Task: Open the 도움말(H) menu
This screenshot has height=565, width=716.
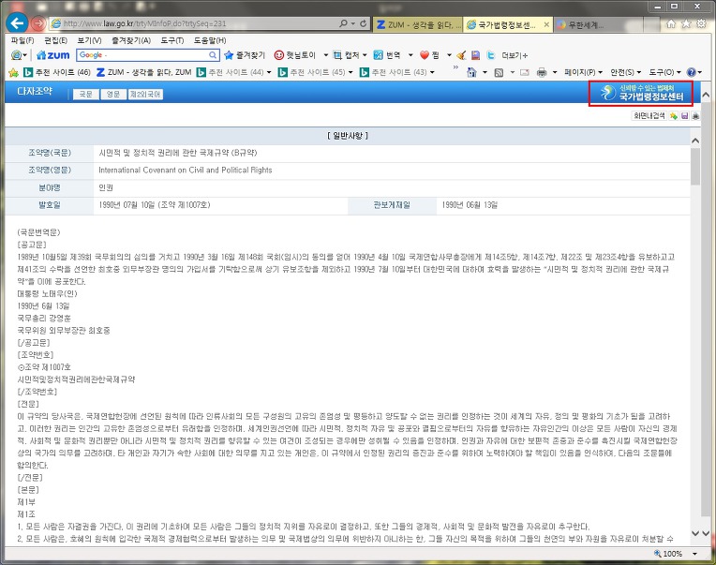Action: click(210, 40)
